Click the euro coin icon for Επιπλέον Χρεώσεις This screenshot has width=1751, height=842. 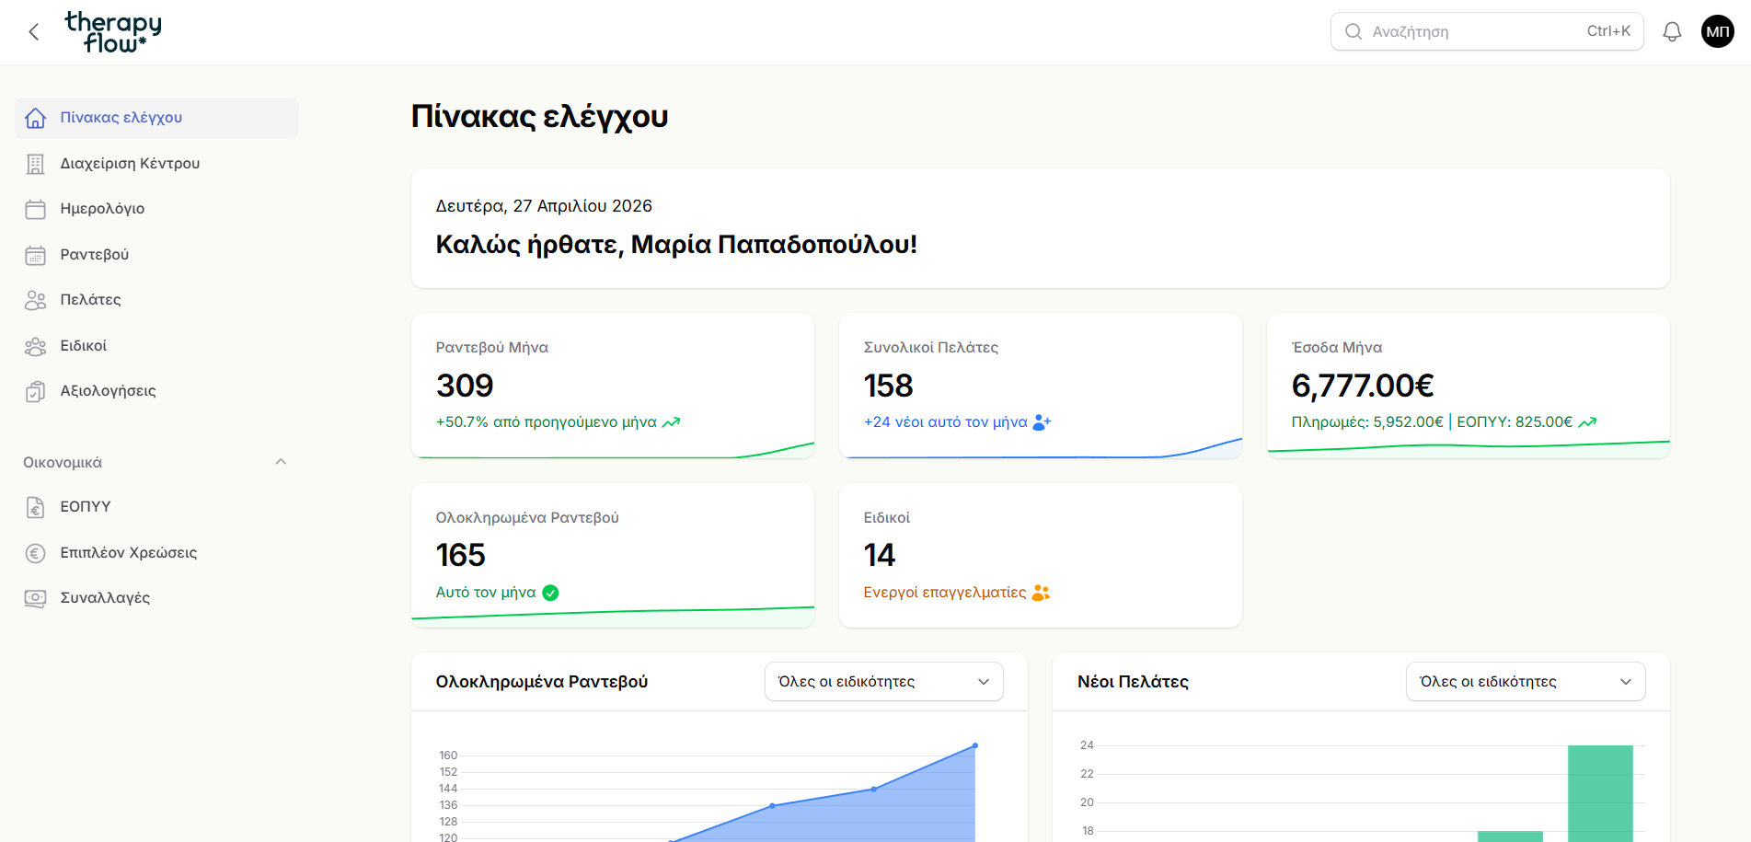coord(35,553)
